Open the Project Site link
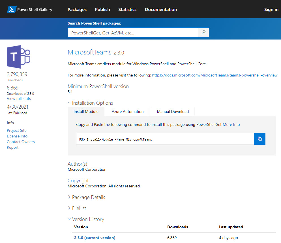This screenshot has height=243, width=281. [17, 130]
